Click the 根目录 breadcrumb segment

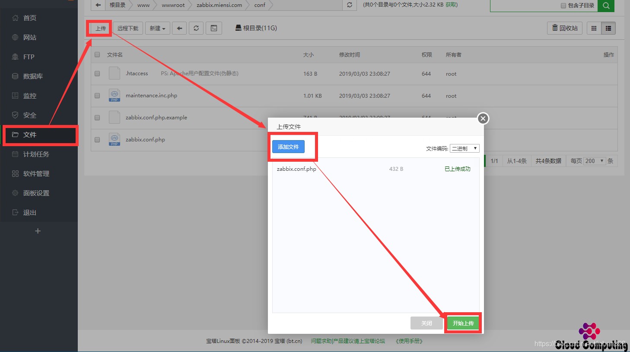(118, 5)
